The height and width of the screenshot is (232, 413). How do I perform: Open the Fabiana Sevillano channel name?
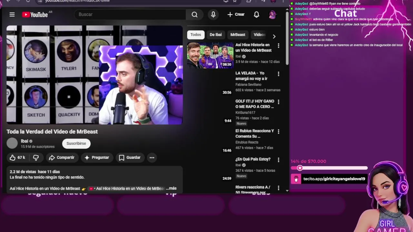coord(248,84)
